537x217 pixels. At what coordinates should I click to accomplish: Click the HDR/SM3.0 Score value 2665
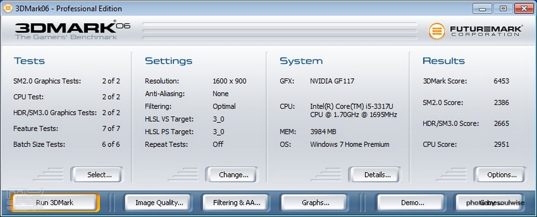click(x=501, y=123)
